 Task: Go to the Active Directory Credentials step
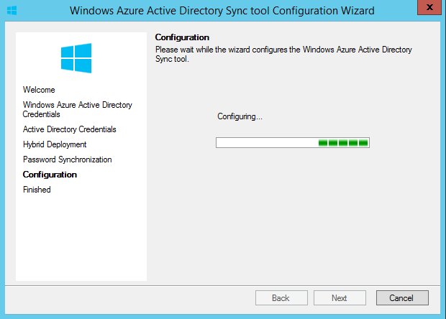click(x=70, y=129)
